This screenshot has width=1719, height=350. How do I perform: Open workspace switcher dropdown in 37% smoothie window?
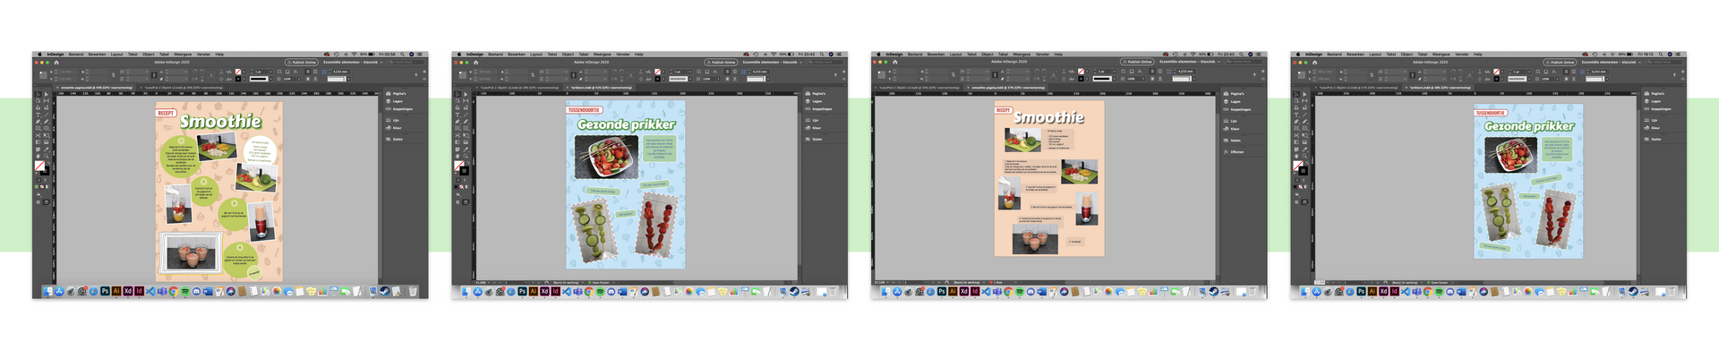tap(1189, 62)
